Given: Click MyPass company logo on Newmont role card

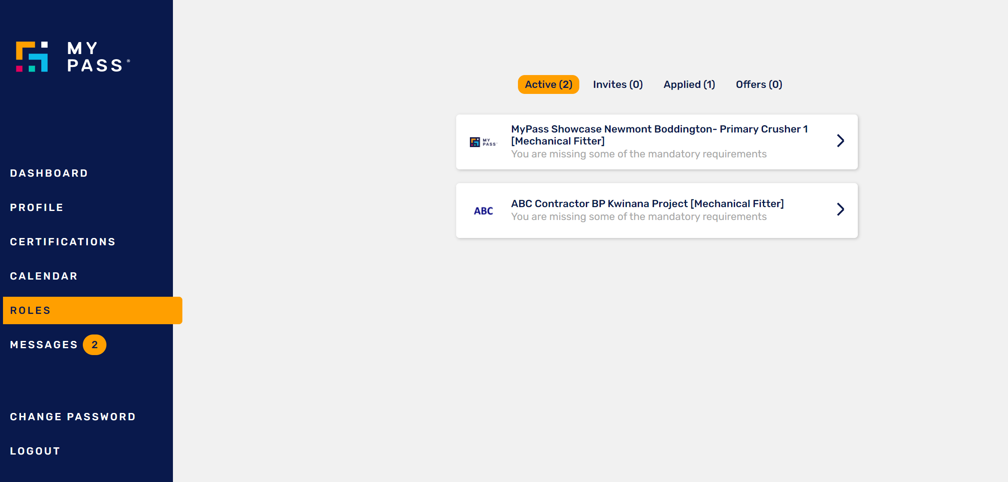Looking at the screenshot, I should click(x=484, y=142).
